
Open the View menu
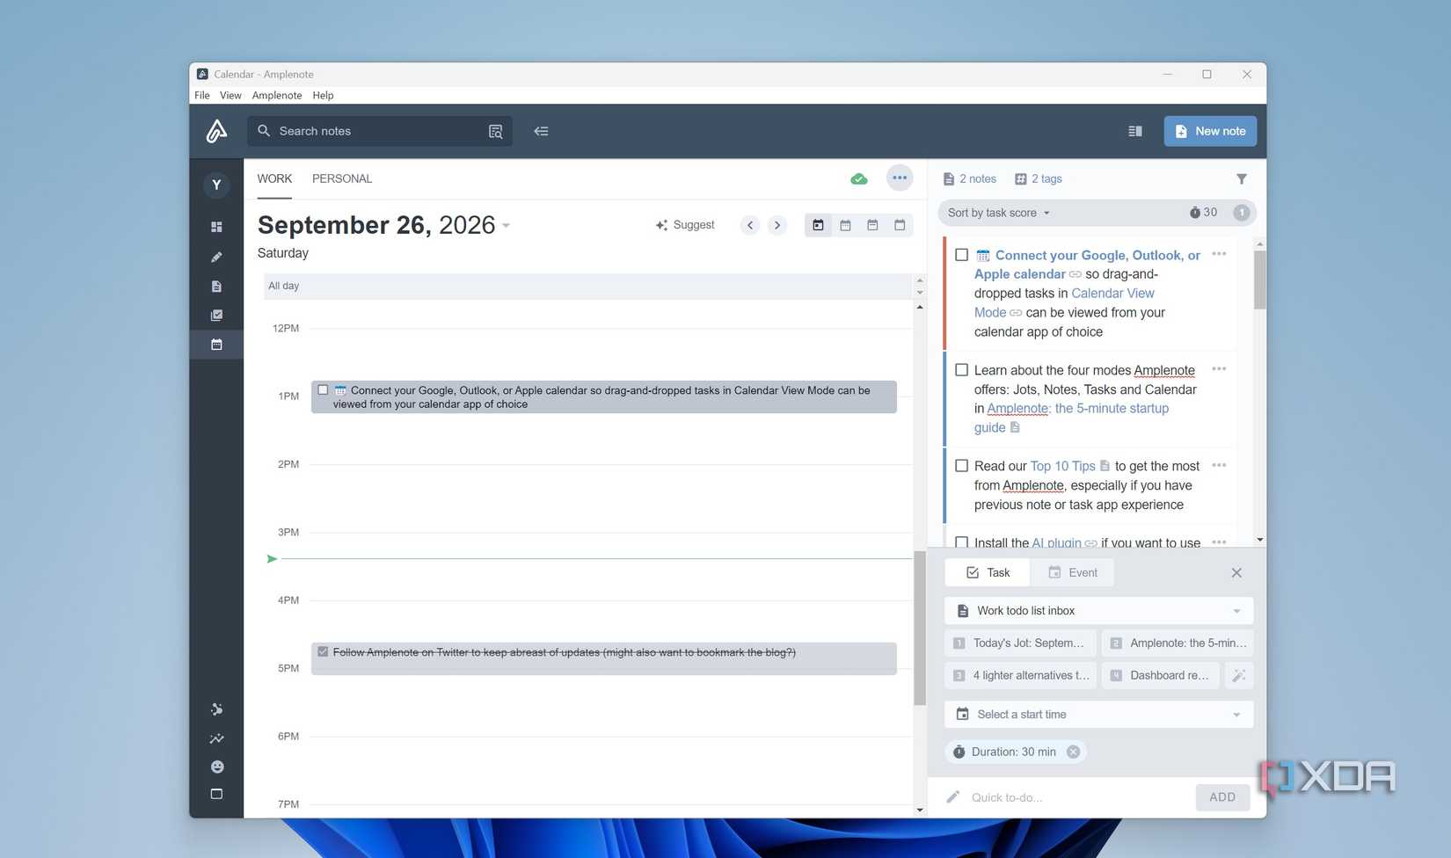point(230,95)
